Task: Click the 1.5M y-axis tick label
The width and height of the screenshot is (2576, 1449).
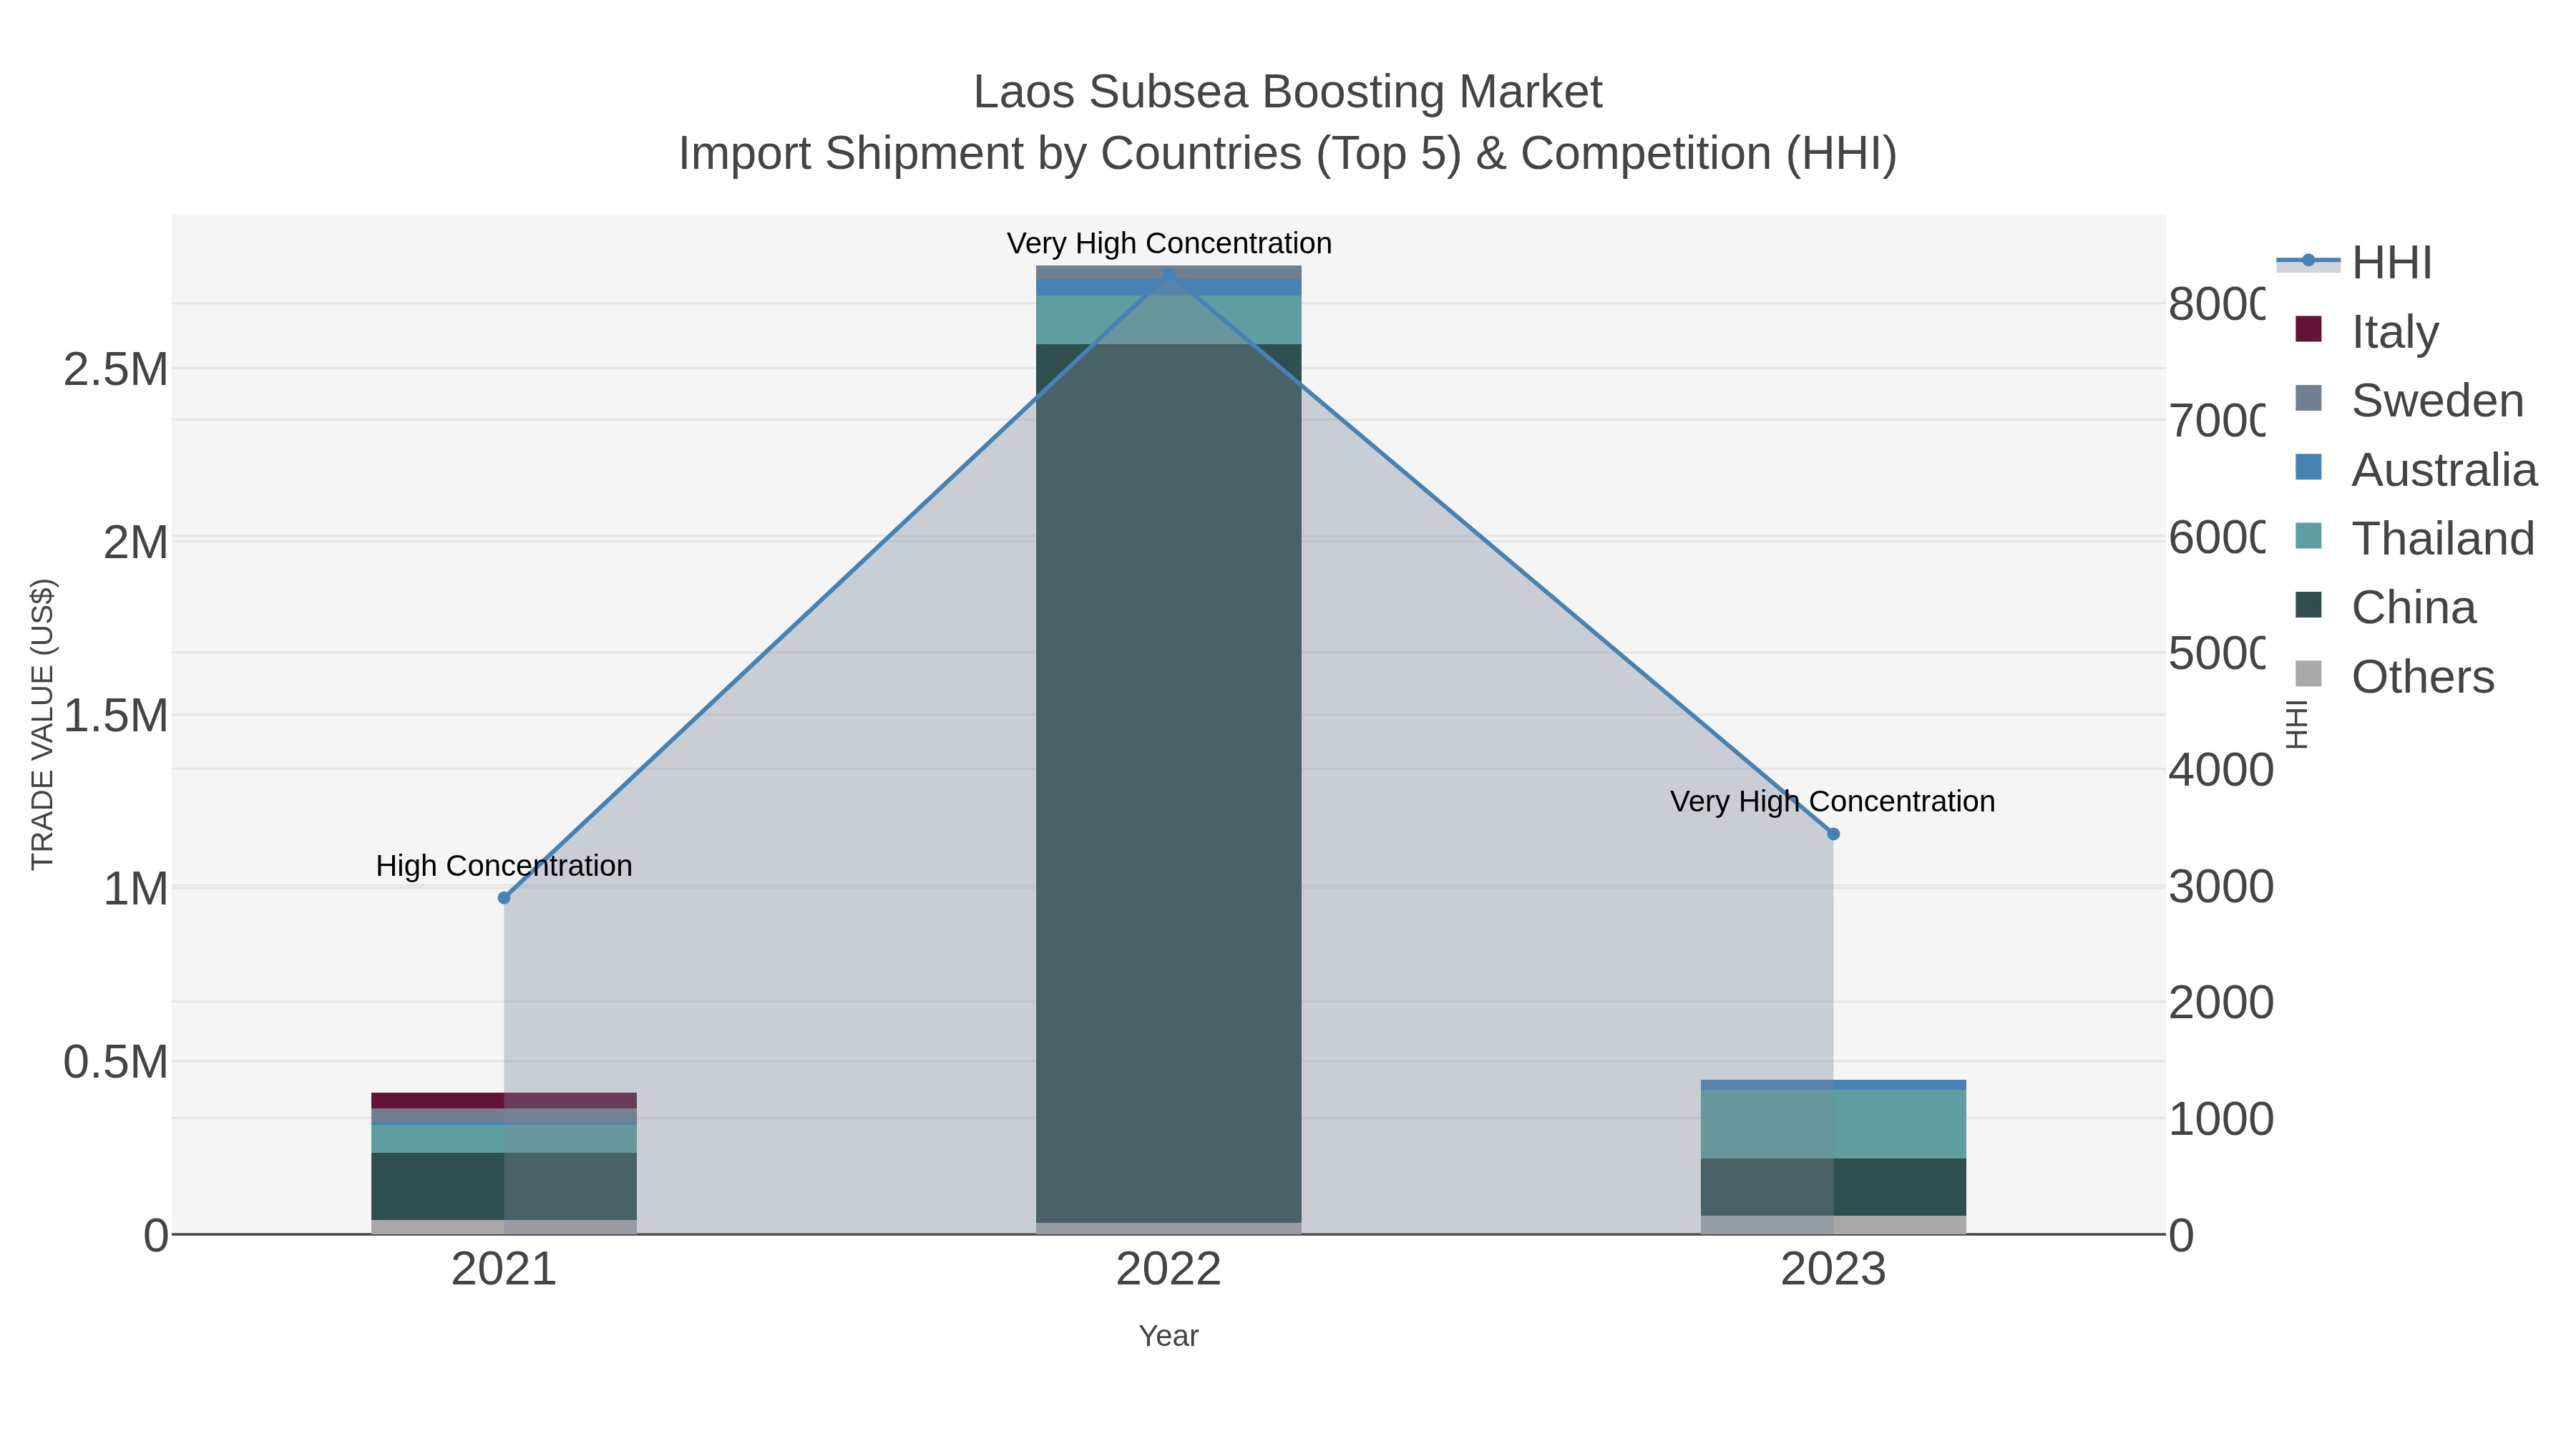Action: (x=116, y=716)
